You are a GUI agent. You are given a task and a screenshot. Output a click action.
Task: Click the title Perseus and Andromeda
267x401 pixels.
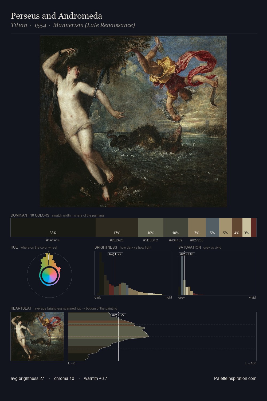click(56, 16)
